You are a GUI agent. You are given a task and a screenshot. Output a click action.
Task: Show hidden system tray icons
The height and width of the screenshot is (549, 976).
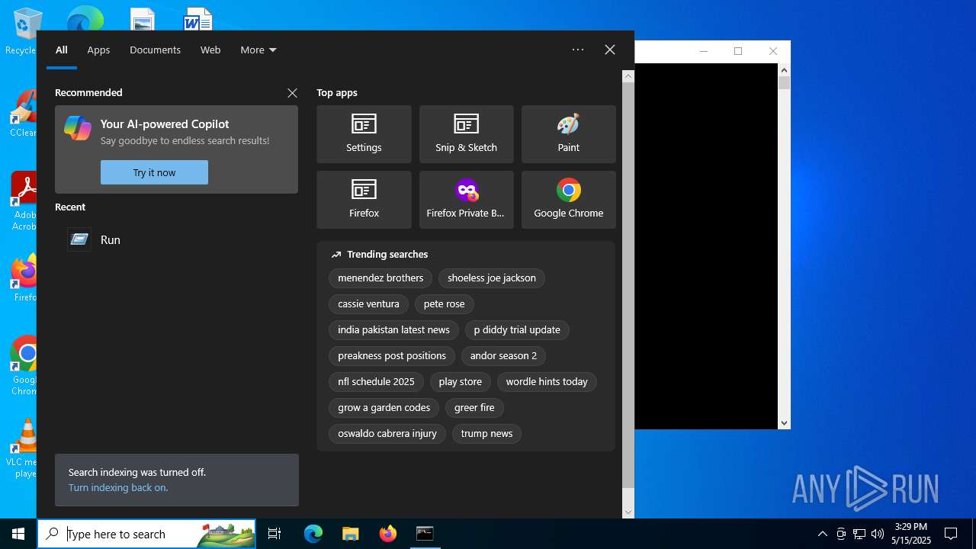(822, 534)
